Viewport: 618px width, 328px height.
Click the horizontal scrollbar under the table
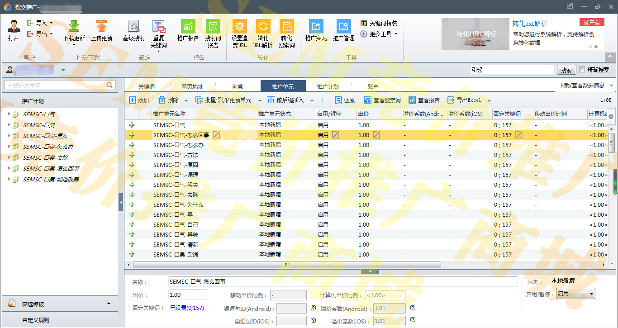click(x=286, y=265)
